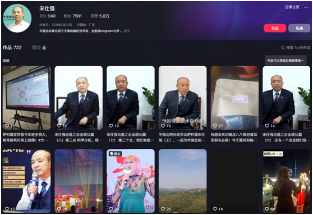Click the 图文 badge on pink-hair post
Image resolution: width=313 pixels, height=215 pixels.
116,154
